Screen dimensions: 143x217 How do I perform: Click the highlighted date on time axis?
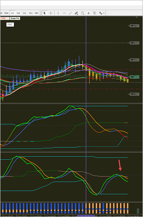pos(86,216)
